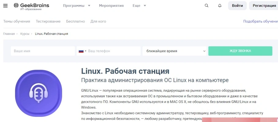
Task: Click Linux. Рабочая станция breadcrumb text
Action: pos(51,34)
